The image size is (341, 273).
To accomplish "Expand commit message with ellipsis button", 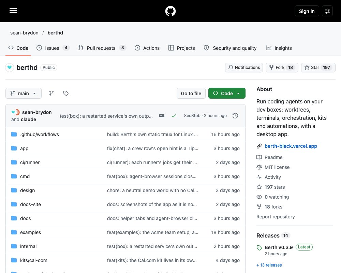I will click(162, 116).
